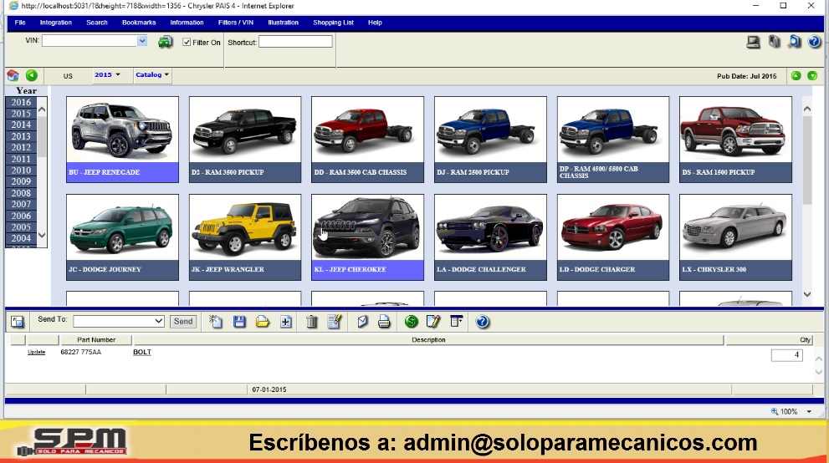Image resolution: width=829 pixels, height=463 pixels.
Task: Open shopping list help question icon
Action: [482, 322]
